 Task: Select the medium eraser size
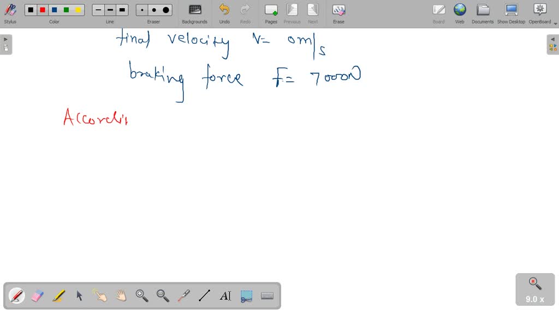[154, 10]
